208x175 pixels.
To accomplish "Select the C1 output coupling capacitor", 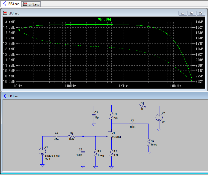I will [x=133, y=124].
